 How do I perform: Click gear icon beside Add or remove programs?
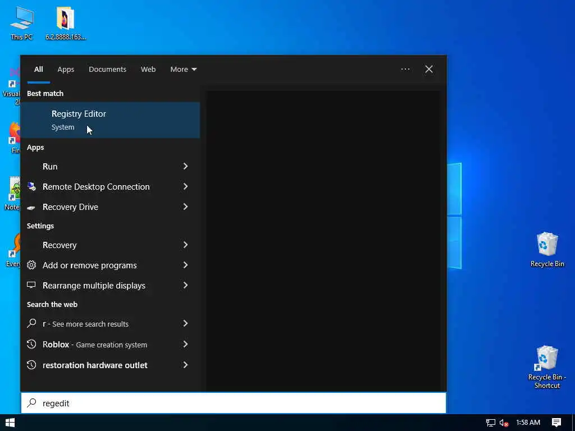(31, 265)
